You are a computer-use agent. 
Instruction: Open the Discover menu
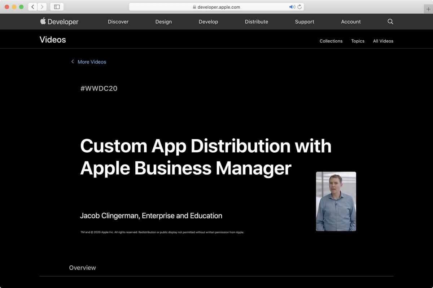[x=118, y=22]
